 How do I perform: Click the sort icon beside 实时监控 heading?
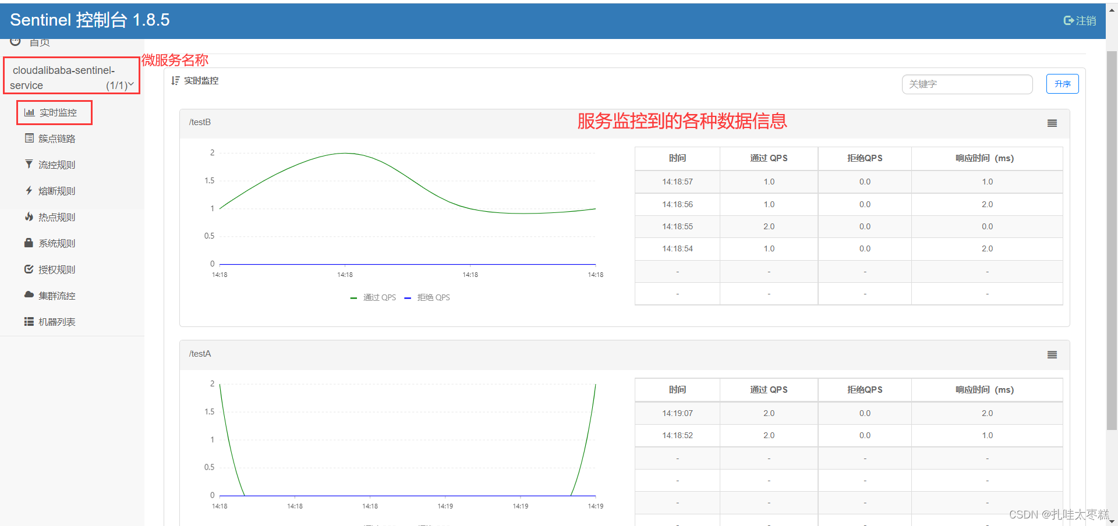point(175,80)
